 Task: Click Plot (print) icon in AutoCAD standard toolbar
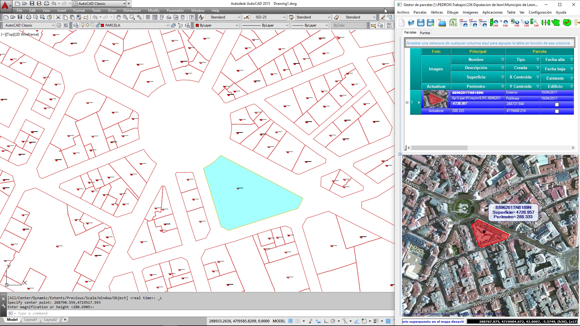tap(29, 17)
